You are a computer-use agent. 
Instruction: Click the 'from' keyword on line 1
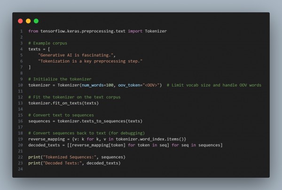pos(33,31)
